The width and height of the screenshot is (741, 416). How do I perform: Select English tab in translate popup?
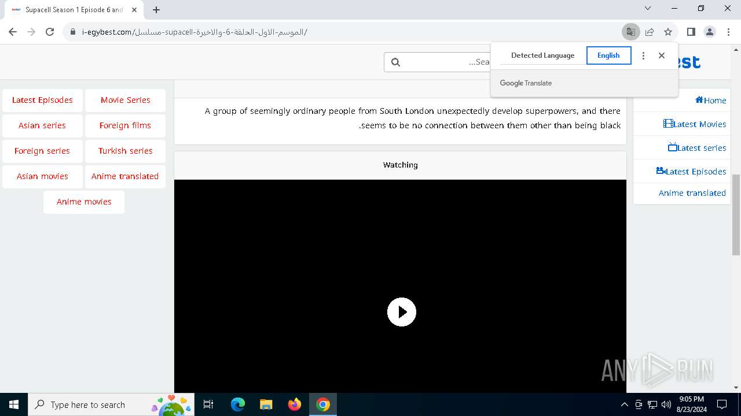[x=608, y=55]
